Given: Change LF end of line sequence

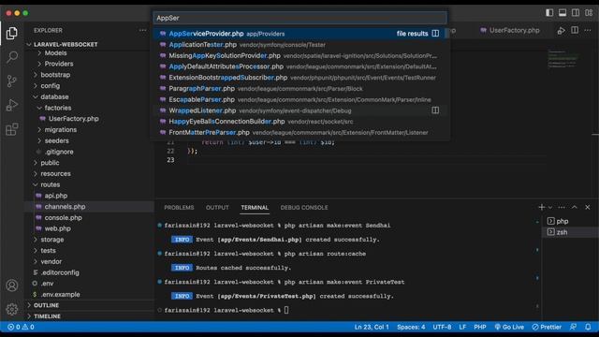Looking at the screenshot, I should (462, 327).
